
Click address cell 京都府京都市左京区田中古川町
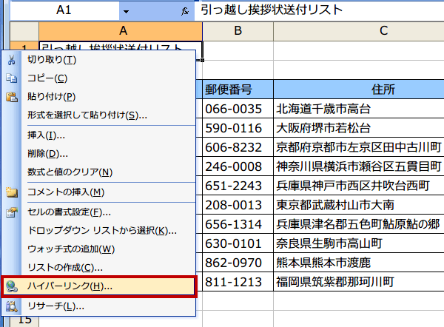[359, 147]
